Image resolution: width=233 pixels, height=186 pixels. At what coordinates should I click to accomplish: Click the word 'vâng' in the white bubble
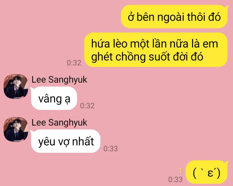point(50,99)
